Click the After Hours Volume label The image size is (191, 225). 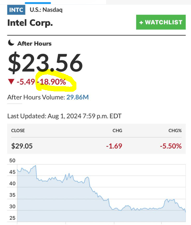click(x=36, y=97)
